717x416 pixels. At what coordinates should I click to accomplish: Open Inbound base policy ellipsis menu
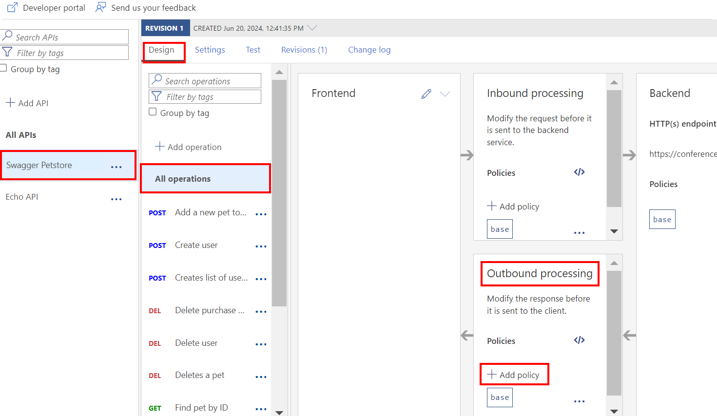coord(579,233)
